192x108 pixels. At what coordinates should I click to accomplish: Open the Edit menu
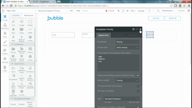click(x=71, y=11)
